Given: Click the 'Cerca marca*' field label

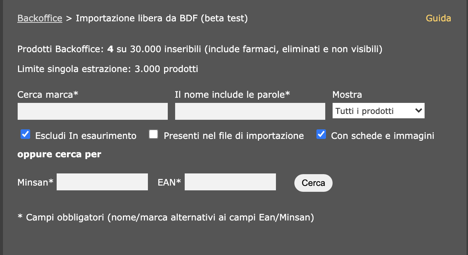Looking at the screenshot, I should tap(48, 95).
